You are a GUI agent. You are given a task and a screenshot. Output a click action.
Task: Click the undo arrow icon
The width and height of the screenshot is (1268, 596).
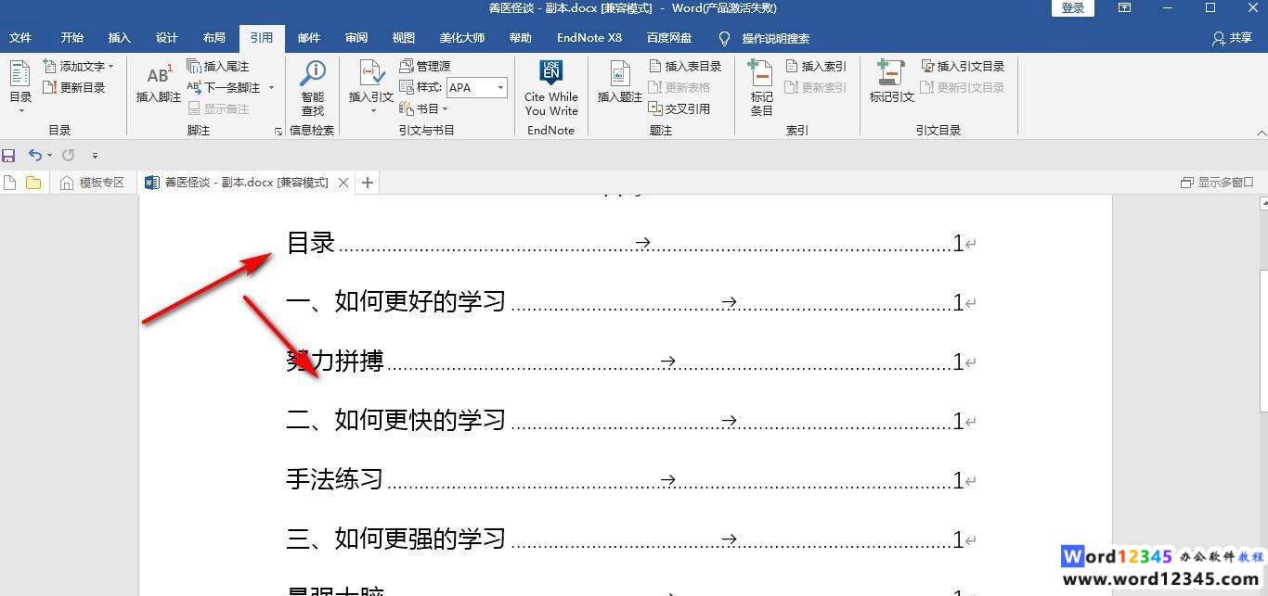tap(34, 155)
